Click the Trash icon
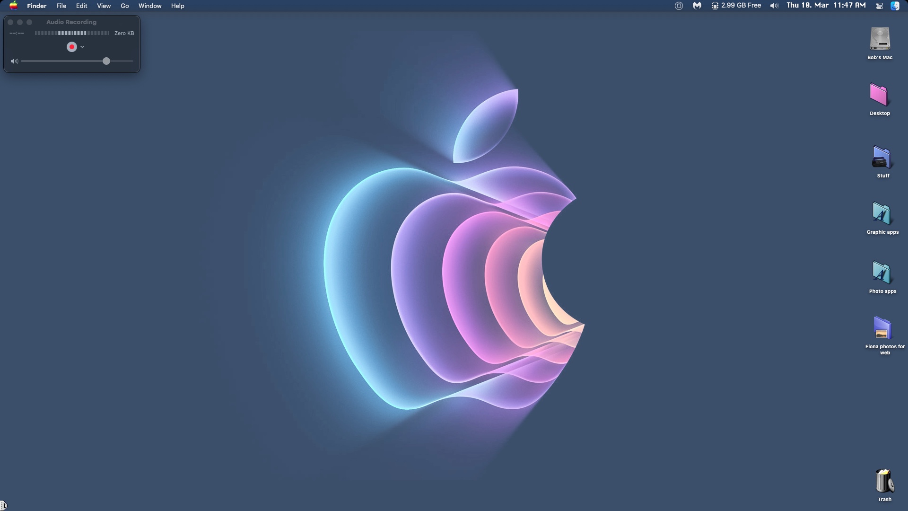 point(884,481)
